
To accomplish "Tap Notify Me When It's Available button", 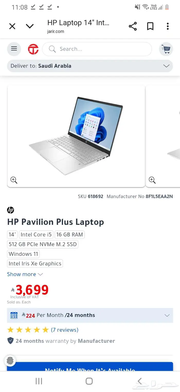I will click(x=90, y=367).
